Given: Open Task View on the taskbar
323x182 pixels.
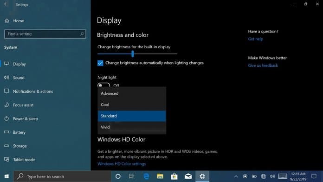Looking at the screenshot, I should 132,176.
